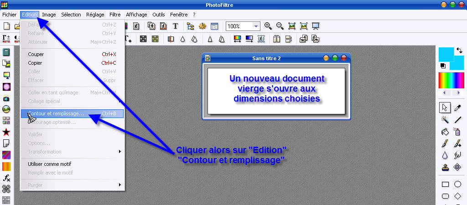The image size is (467, 205).
Task: Choose the Line drawing tool
Action: (457, 119)
